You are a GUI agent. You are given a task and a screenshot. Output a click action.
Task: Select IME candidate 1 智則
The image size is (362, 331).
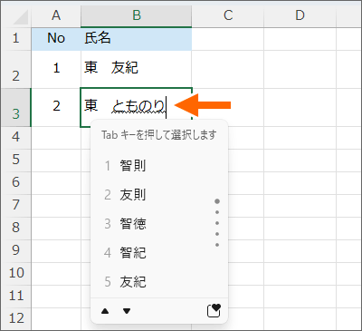coord(159,166)
